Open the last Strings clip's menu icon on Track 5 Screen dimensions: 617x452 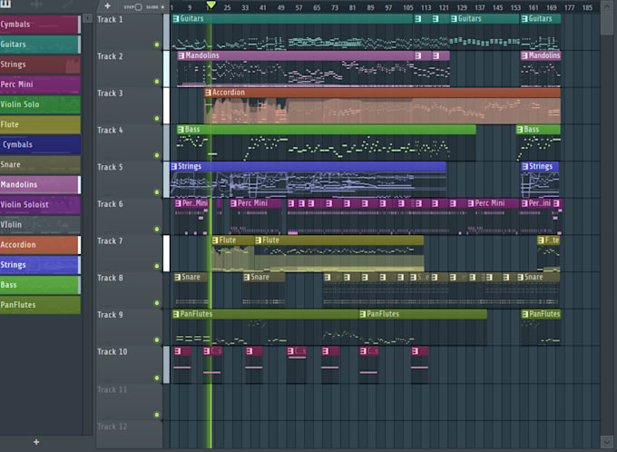(525, 166)
